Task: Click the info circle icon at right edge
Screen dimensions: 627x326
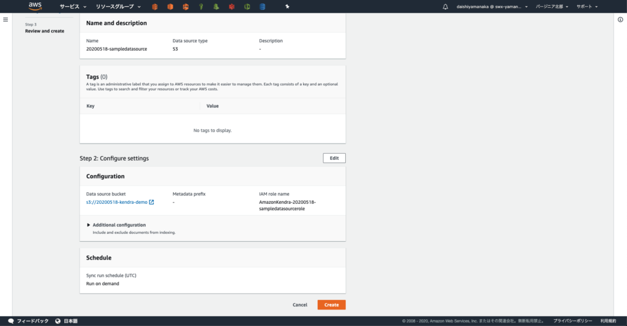Action: [620, 20]
